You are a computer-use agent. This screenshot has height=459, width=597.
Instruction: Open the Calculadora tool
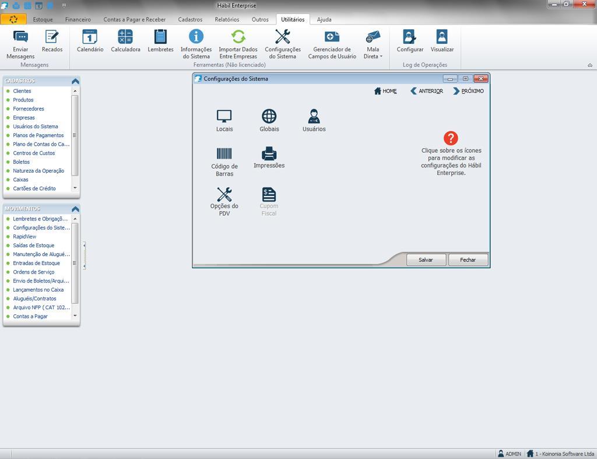pos(125,41)
